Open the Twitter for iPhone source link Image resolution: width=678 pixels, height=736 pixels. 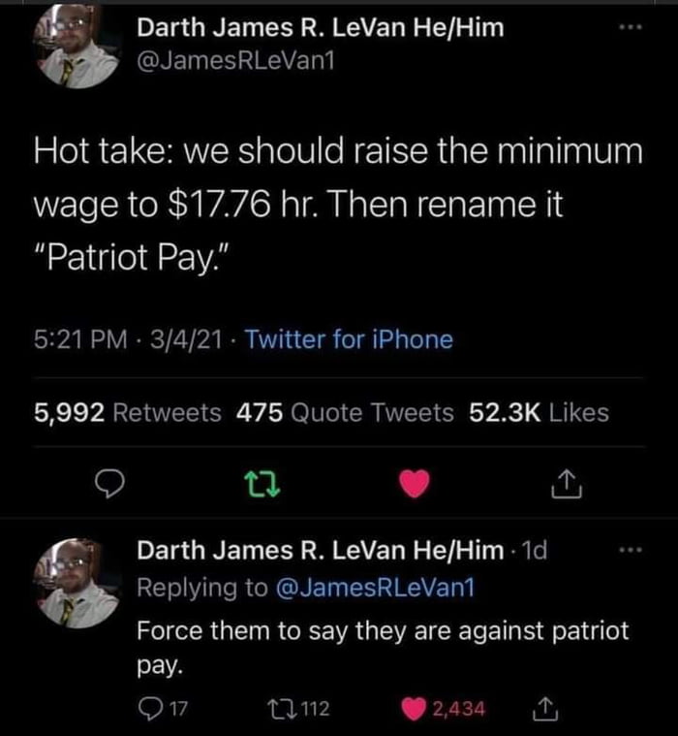pyautogui.click(x=349, y=339)
